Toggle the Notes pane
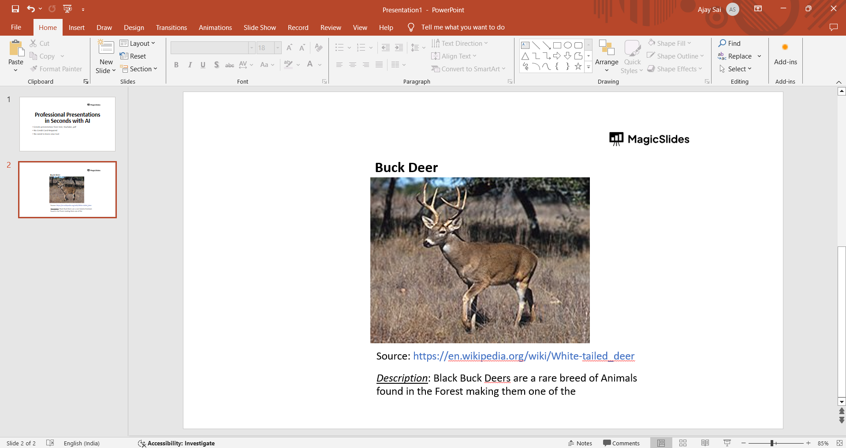 pos(580,443)
